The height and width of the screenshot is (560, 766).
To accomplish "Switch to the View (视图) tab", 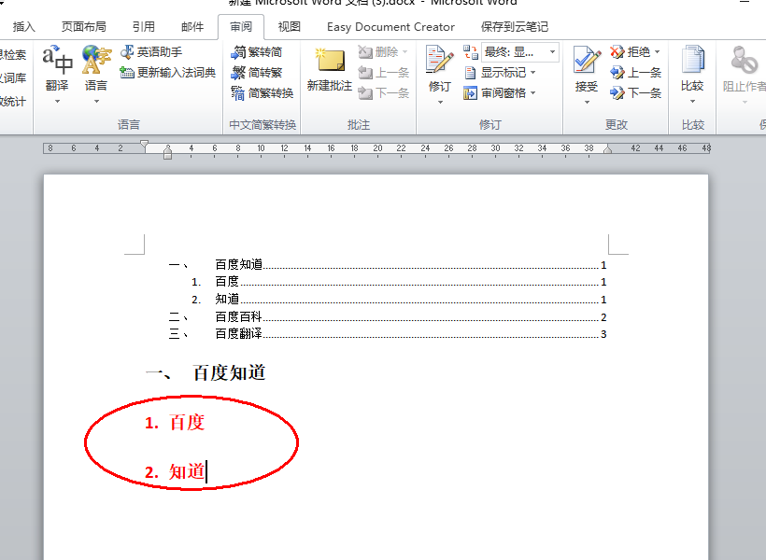I will tap(290, 27).
